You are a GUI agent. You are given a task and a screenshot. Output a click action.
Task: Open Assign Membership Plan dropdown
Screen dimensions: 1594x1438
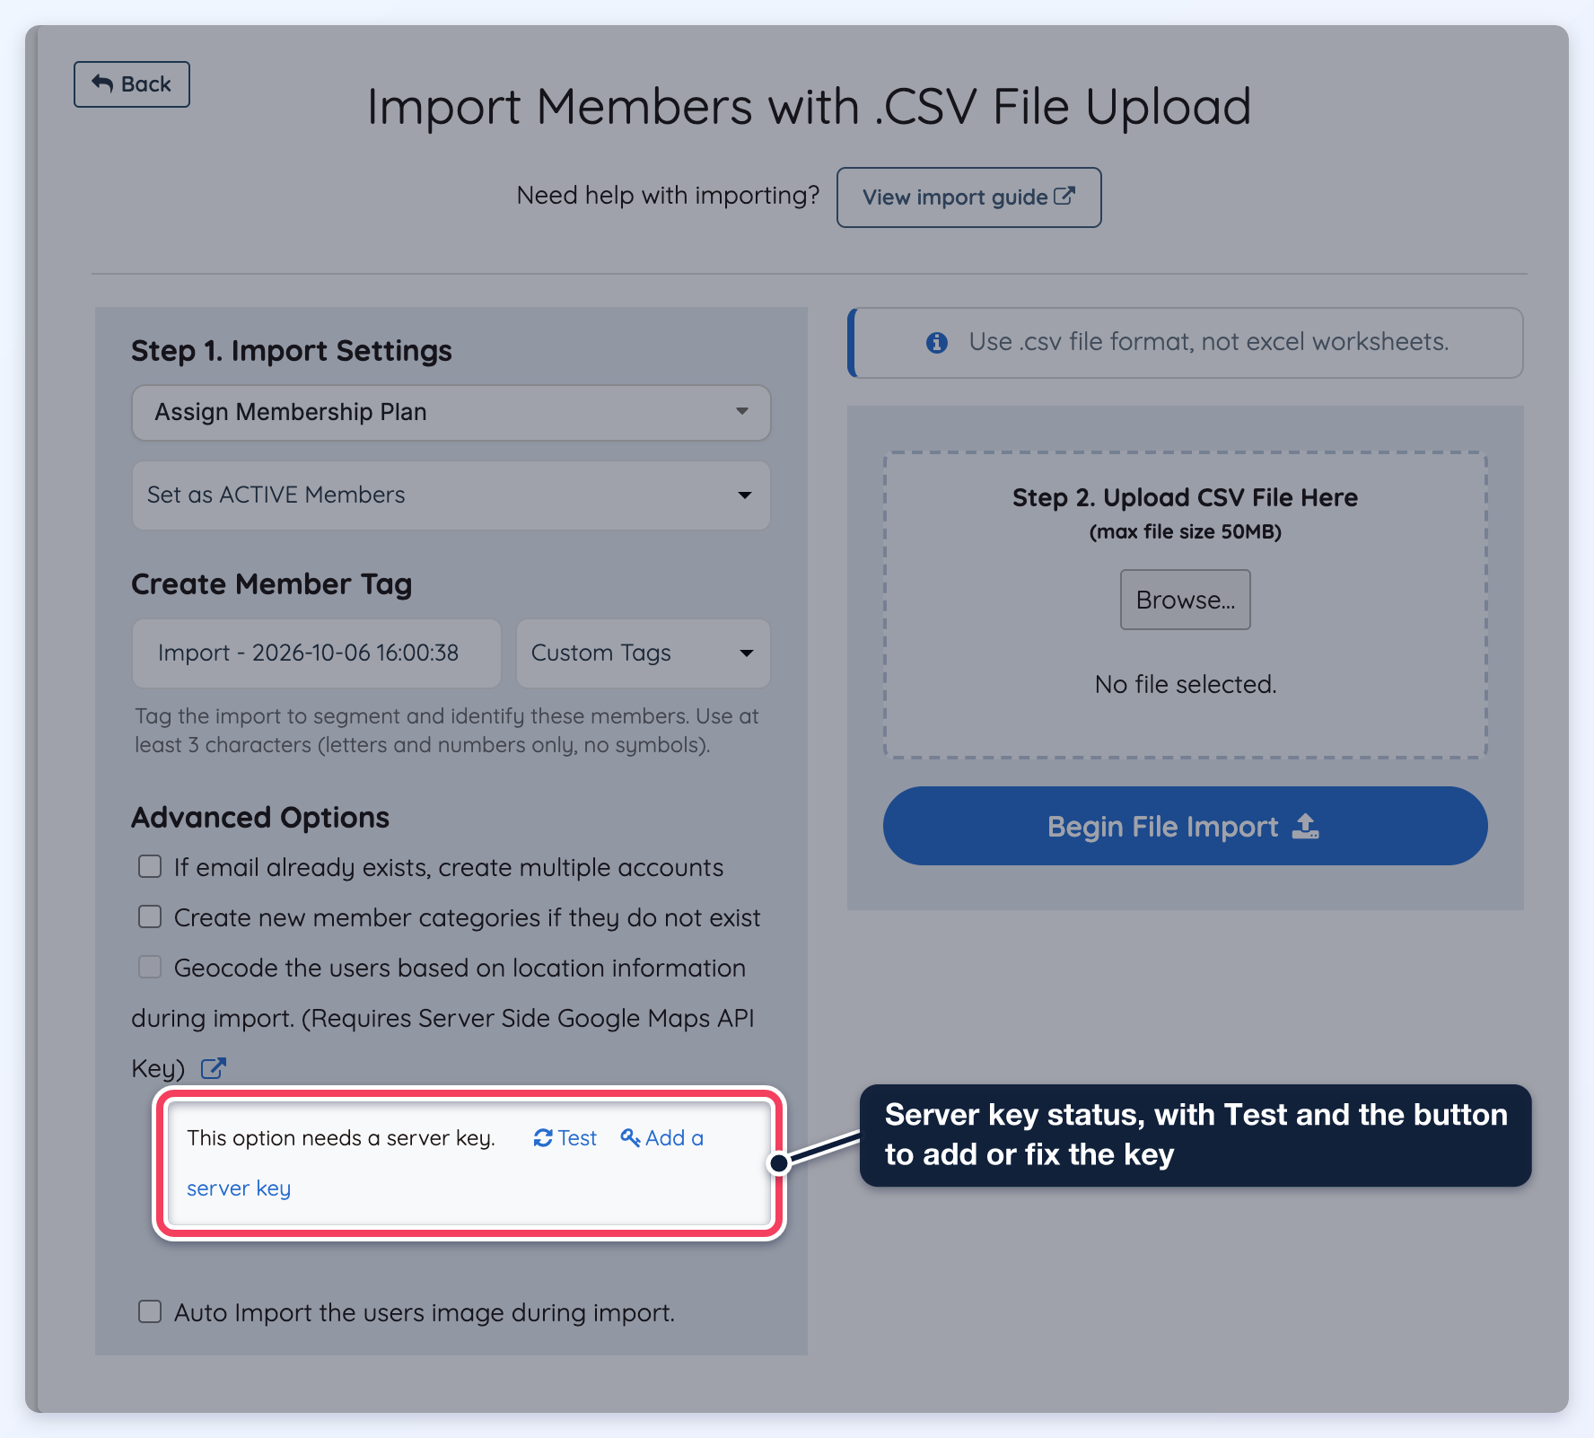(x=451, y=413)
